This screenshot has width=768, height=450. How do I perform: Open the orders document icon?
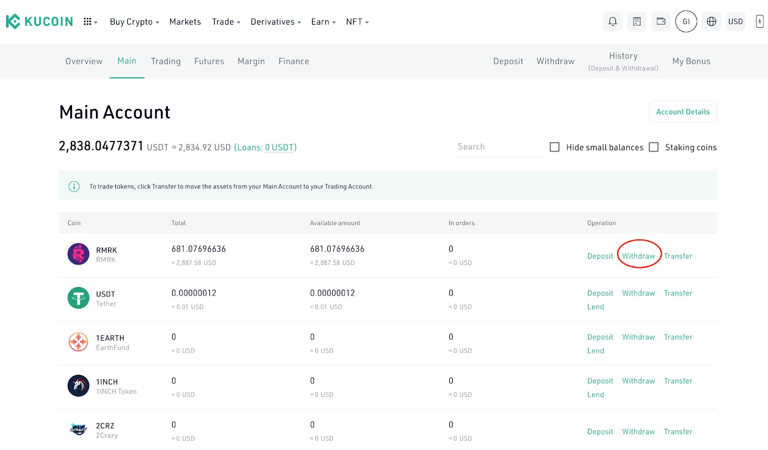point(637,22)
